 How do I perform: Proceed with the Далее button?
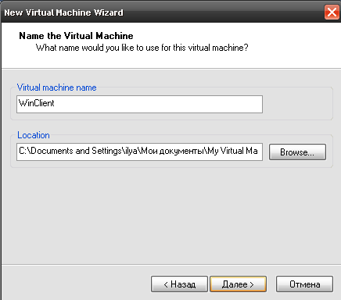[239, 284]
